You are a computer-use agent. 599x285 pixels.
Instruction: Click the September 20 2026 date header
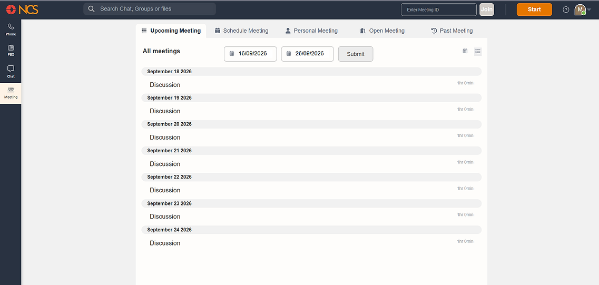tap(311, 124)
